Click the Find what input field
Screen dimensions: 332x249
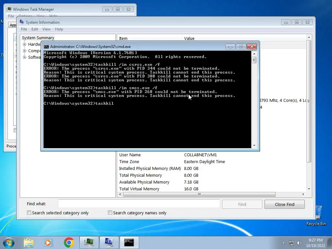[139, 204]
